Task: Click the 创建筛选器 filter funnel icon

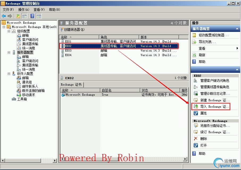Action: tap(61, 29)
